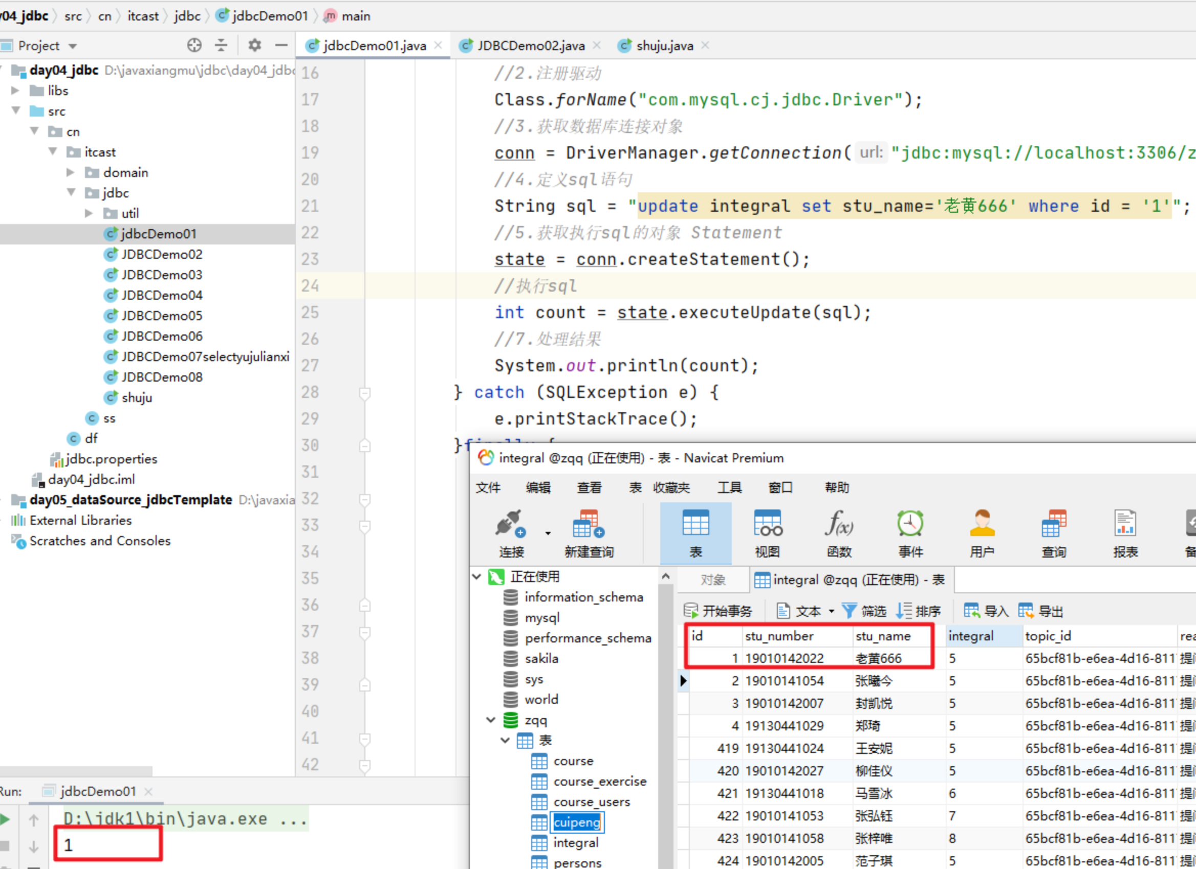Open the 报表 reports icon

pyautogui.click(x=1125, y=533)
